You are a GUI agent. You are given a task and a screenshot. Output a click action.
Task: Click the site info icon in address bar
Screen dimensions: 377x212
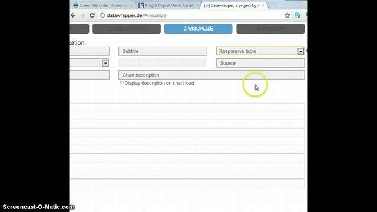tap(102, 15)
